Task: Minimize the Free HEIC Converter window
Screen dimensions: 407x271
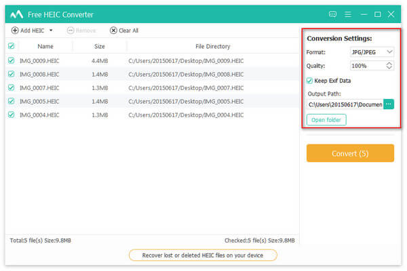Action: (x=364, y=14)
